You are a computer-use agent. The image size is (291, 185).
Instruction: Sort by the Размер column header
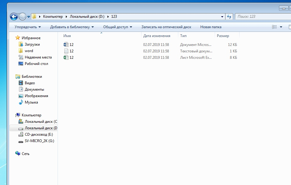click(x=223, y=36)
